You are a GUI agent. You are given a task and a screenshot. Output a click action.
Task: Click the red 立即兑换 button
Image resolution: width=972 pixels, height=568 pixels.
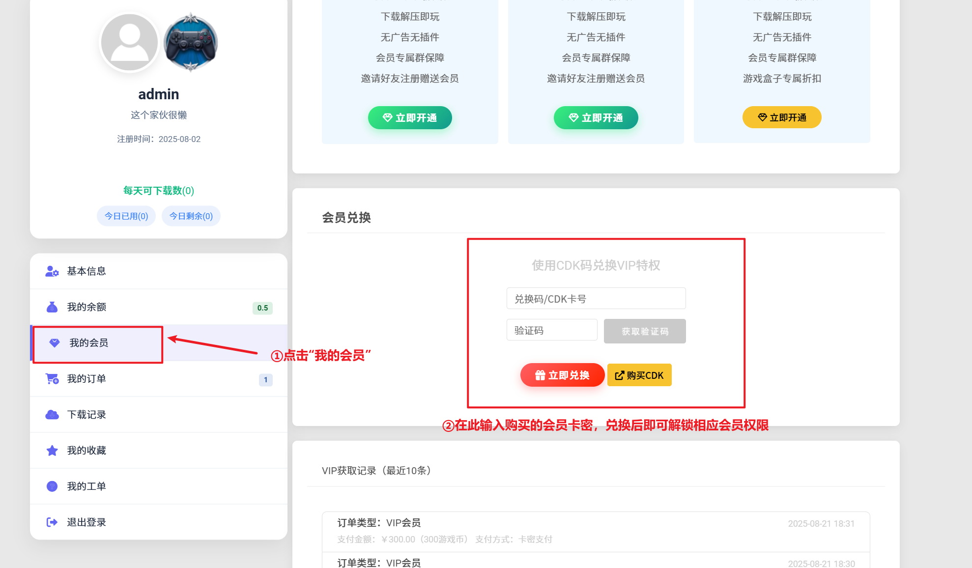[563, 375]
